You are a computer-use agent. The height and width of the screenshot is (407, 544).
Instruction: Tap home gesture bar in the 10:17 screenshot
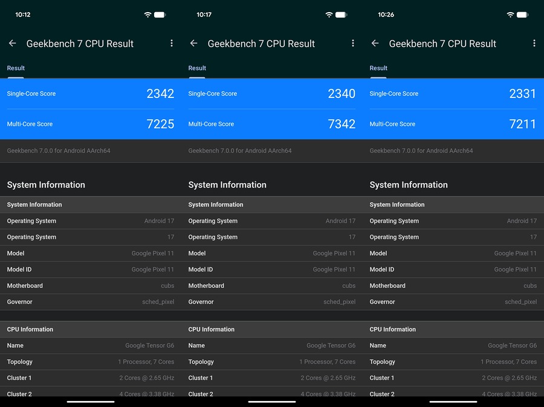pyautogui.click(x=272, y=402)
